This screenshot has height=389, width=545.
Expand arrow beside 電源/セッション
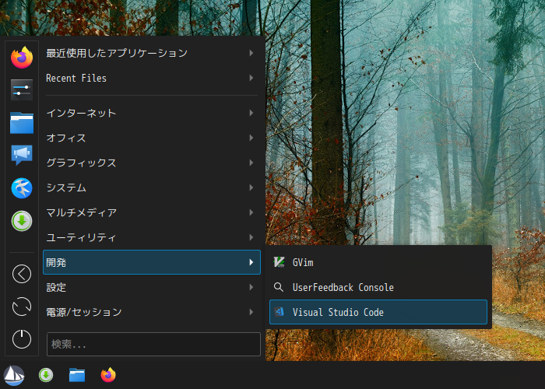(x=251, y=312)
